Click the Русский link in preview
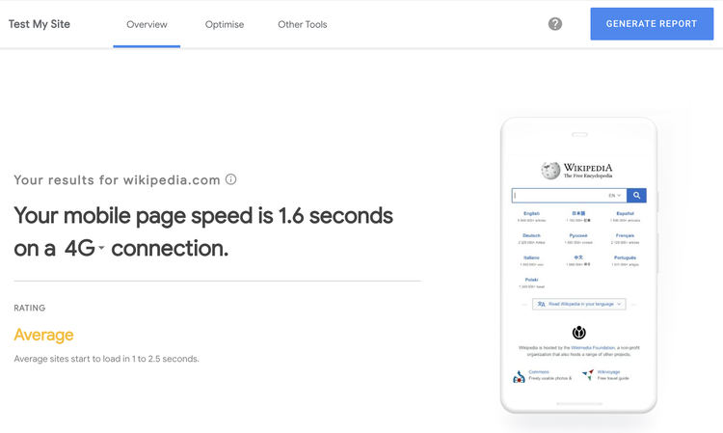This screenshot has width=723, height=433. (x=577, y=235)
